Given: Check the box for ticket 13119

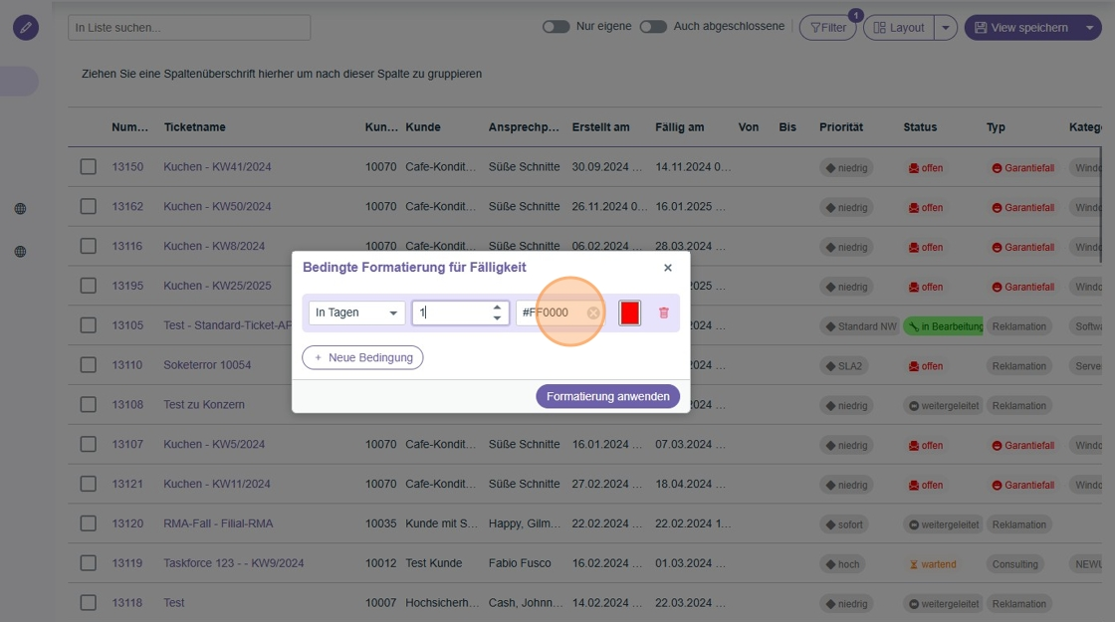Looking at the screenshot, I should pyautogui.click(x=89, y=563).
